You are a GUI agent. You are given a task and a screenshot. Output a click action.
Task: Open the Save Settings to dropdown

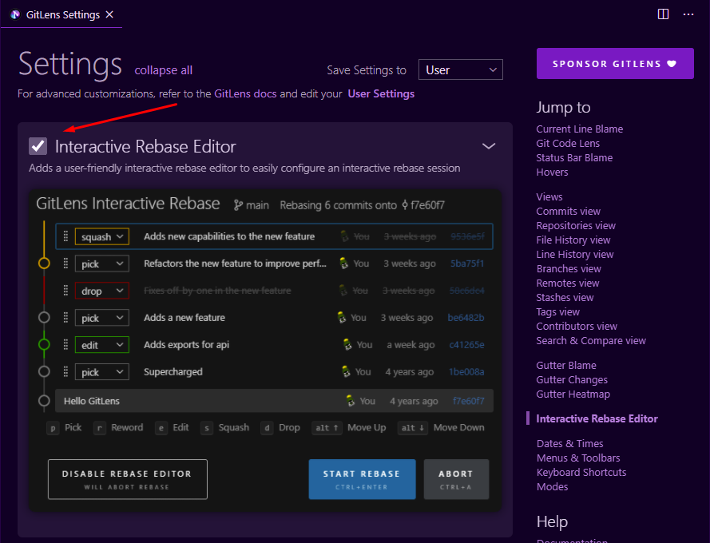tap(460, 69)
